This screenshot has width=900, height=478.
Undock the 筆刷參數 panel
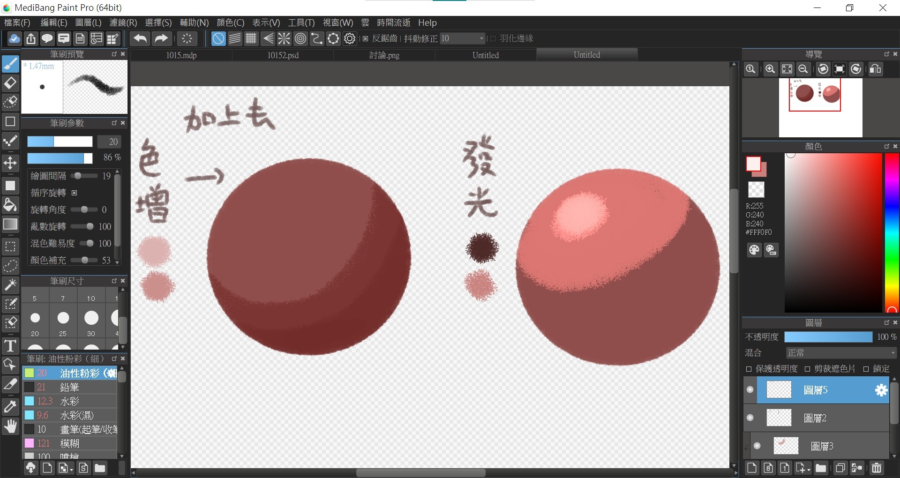coord(114,123)
